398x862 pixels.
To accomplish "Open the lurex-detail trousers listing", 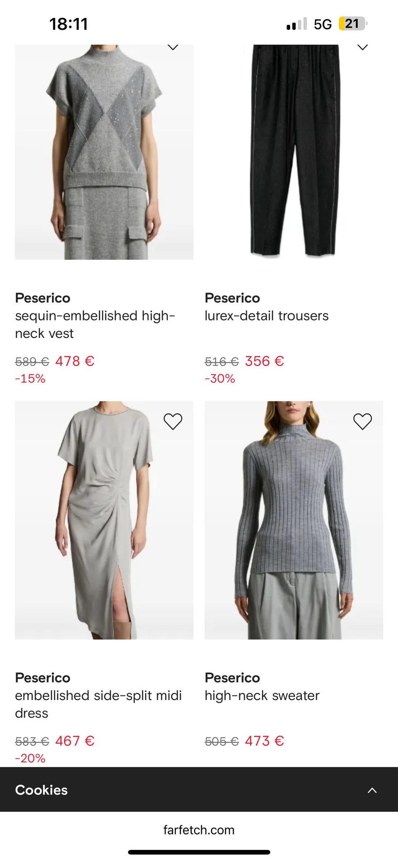I will 267,315.
